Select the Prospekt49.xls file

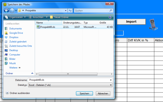[x=74, y=27]
